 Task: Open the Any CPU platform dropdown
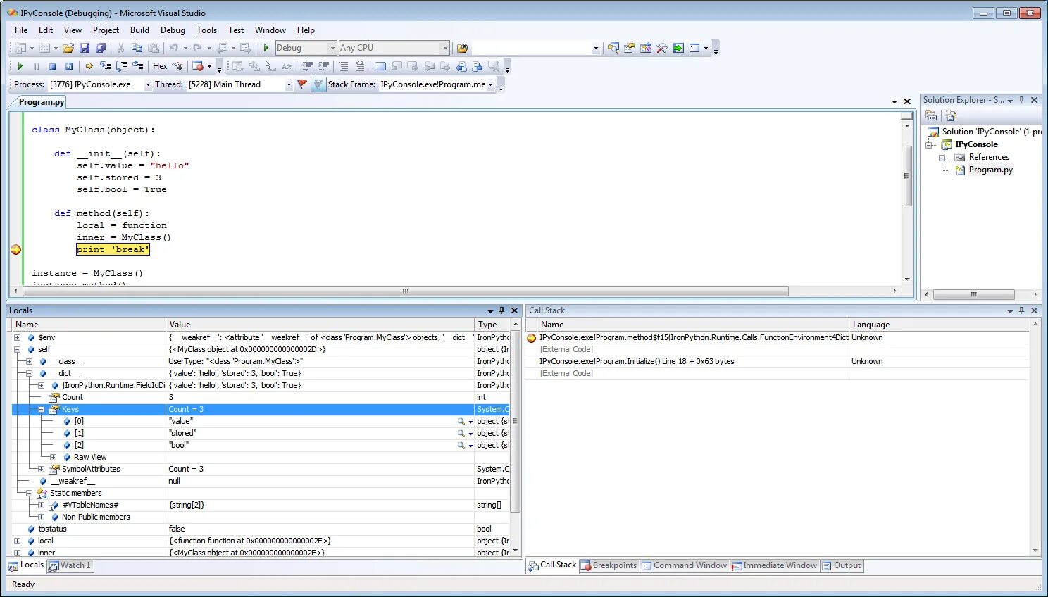[444, 48]
